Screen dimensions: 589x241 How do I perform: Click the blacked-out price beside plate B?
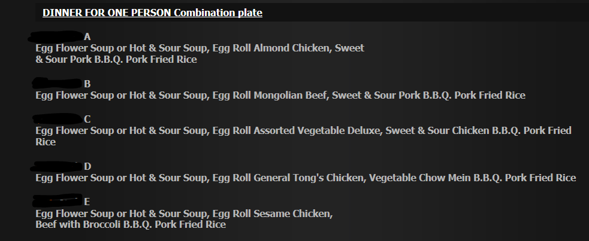click(x=57, y=83)
